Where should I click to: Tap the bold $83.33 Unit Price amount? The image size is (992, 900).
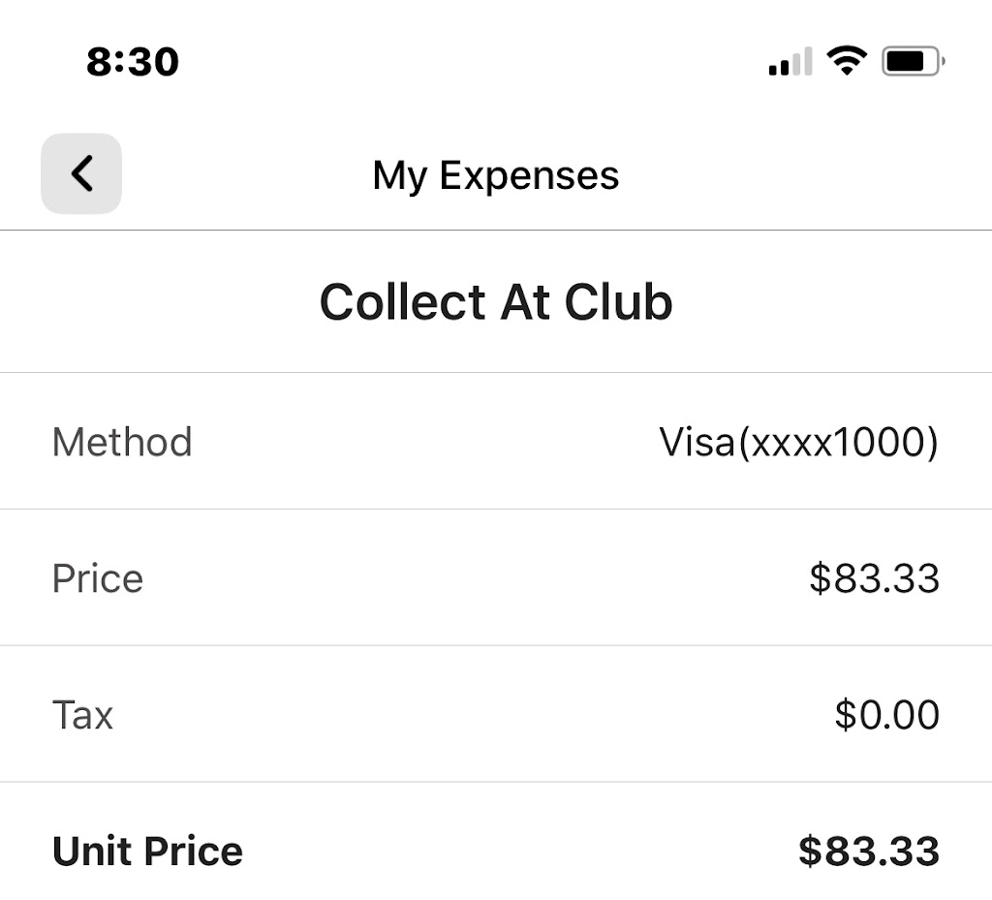coord(868,852)
